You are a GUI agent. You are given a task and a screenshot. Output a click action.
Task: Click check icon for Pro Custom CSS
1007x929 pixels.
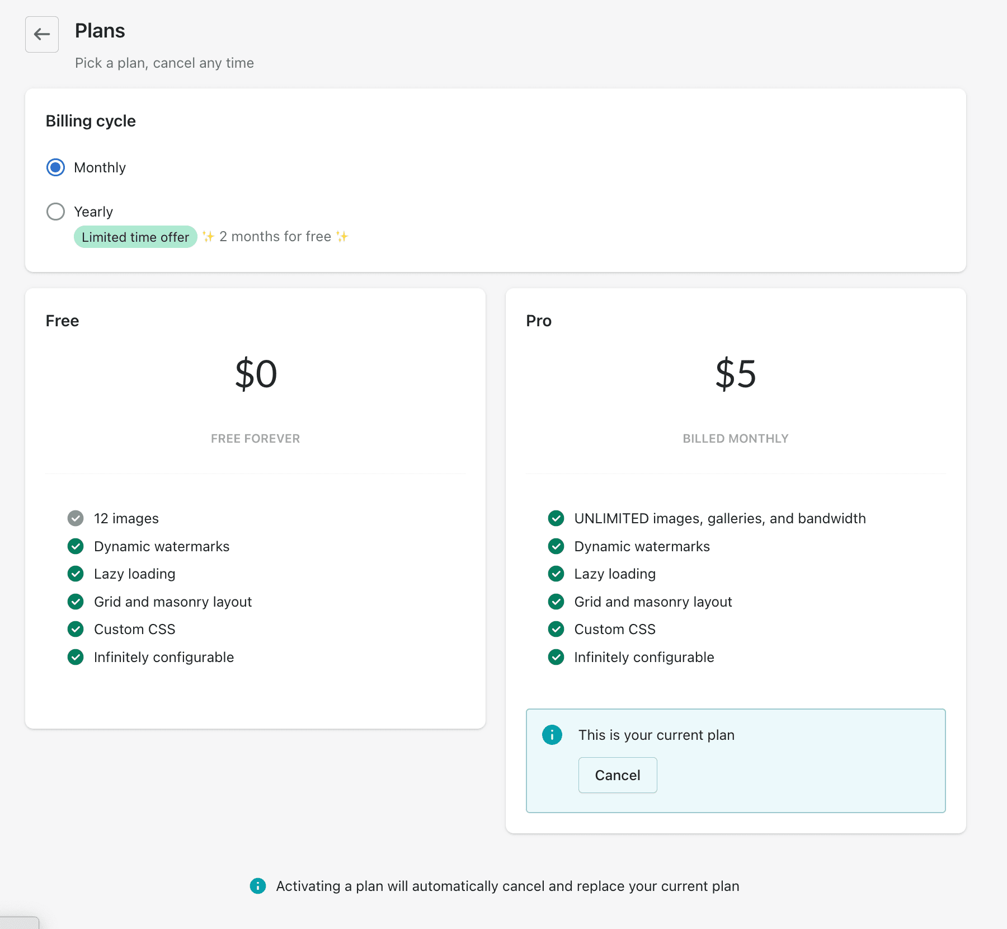tap(556, 629)
